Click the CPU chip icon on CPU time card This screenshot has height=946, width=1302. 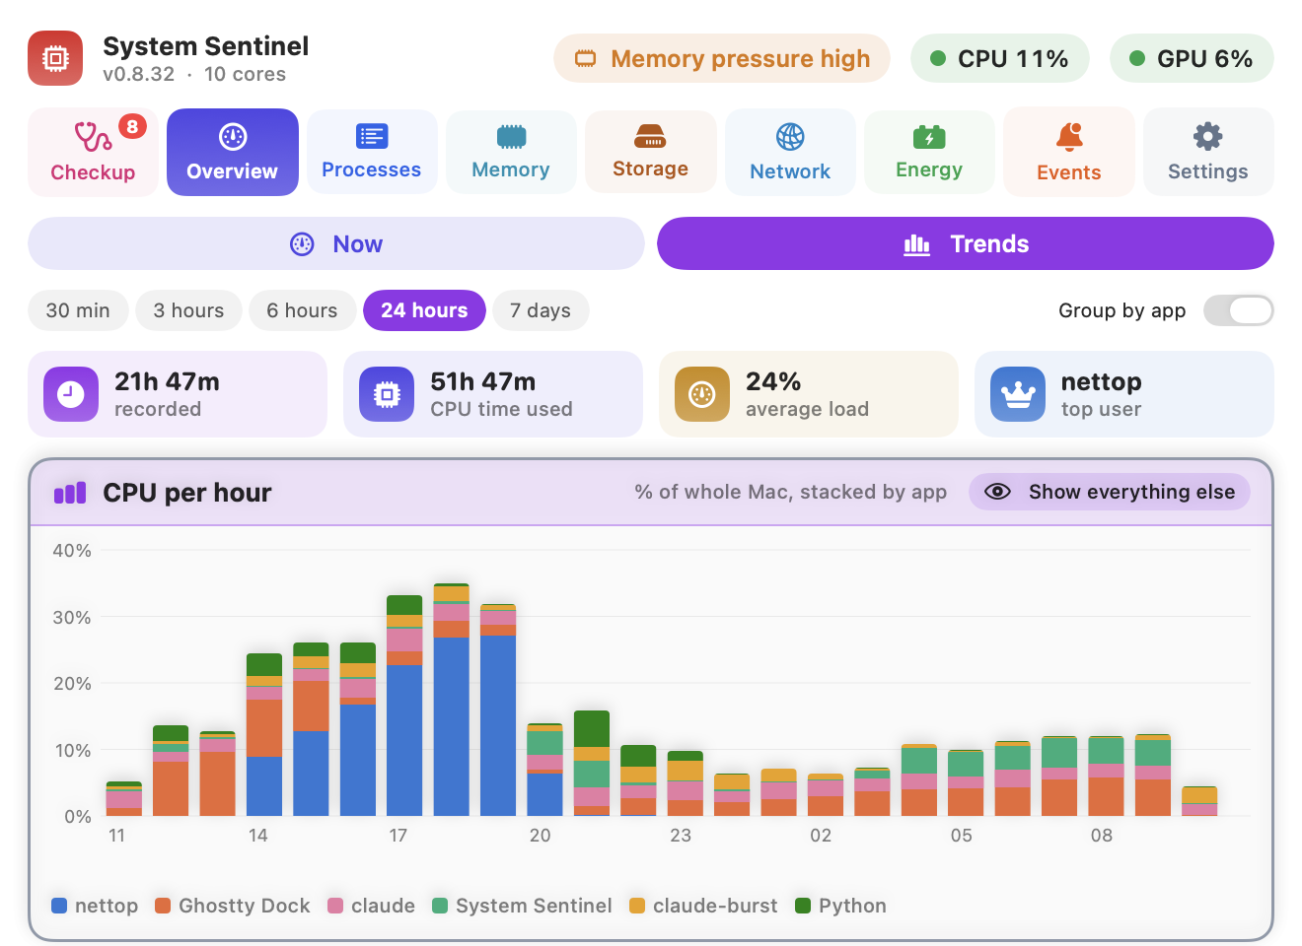(387, 394)
